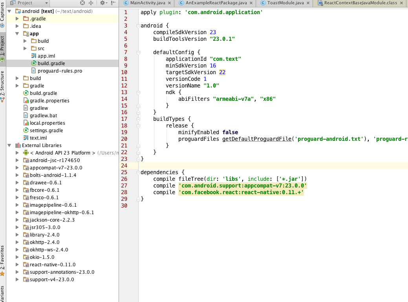
Task: Click the app module folder icon
Action: pyautogui.click(x=26, y=33)
